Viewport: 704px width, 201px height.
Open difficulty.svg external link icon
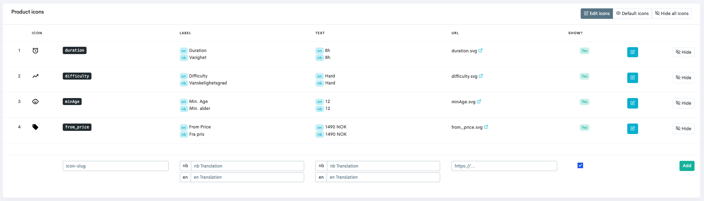[481, 76]
